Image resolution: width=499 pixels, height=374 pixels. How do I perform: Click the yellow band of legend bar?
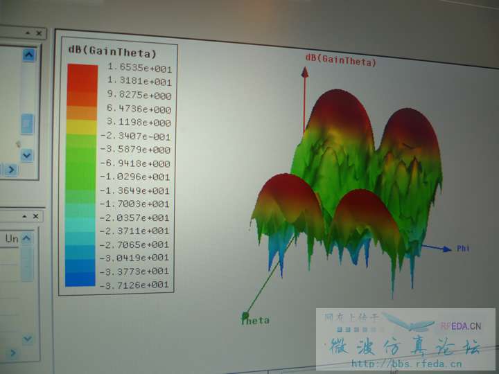click(x=82, y=127)
